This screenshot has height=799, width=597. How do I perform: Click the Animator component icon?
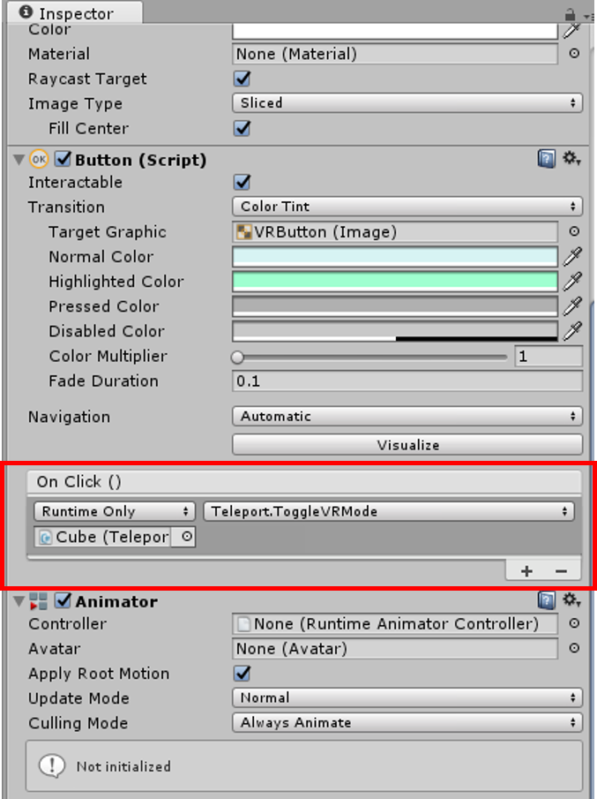point(38,601)
